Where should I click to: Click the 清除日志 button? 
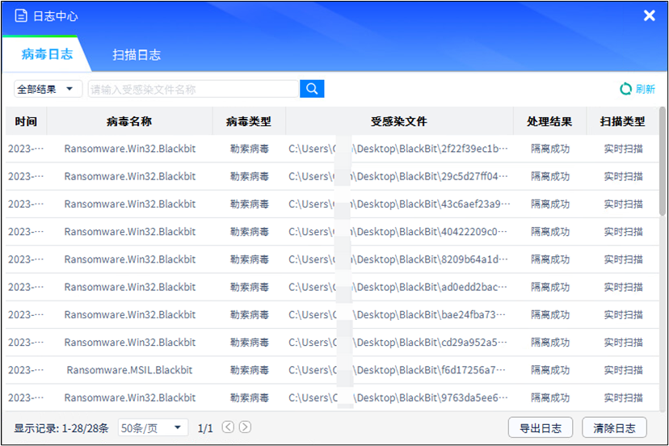point(614,428)
